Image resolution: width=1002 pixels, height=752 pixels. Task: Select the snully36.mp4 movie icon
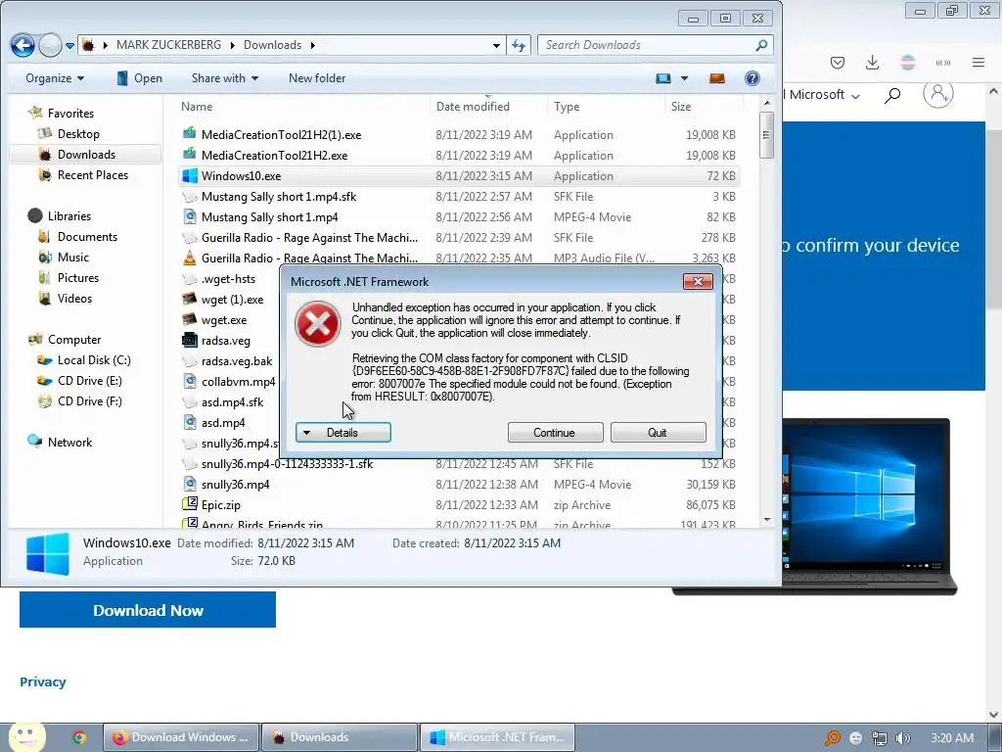(189, 484)
